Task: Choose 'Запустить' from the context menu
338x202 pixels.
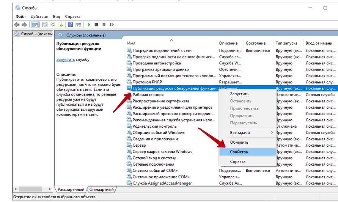Action: click(239, 94)
